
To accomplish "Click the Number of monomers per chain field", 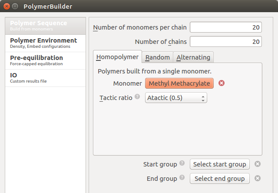I will (226, 27).
